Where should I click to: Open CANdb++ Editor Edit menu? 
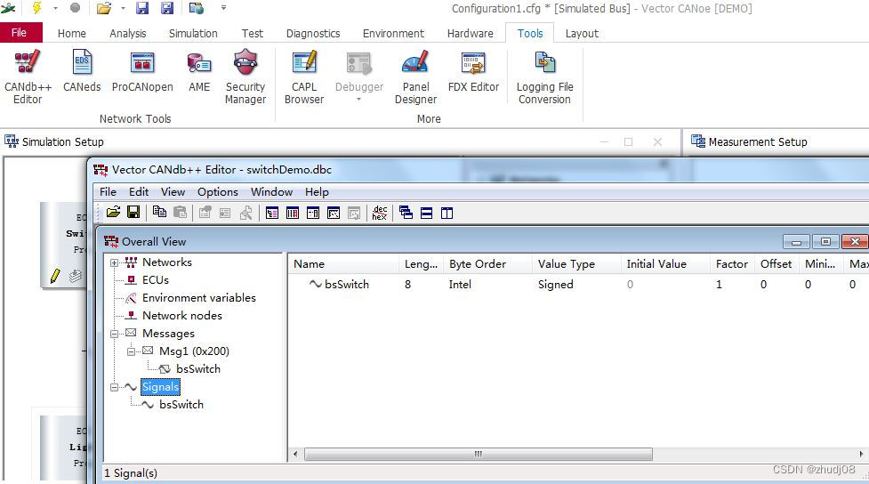click(139, 192)
